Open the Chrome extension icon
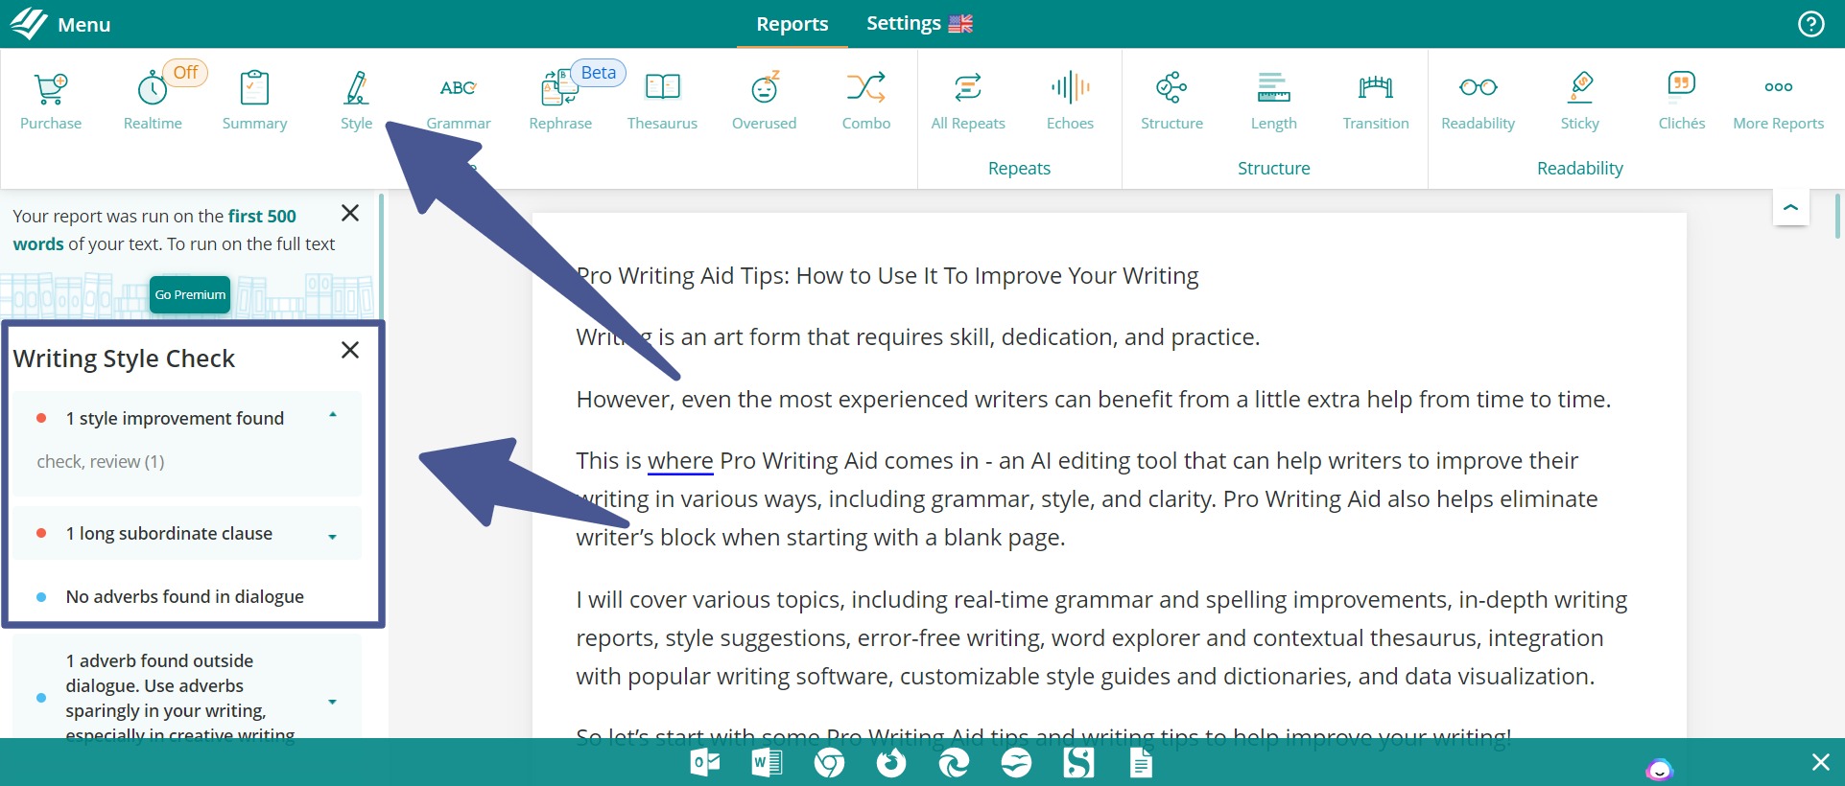The height and width of the screenshot is (786, 1845). tap(829, 763)
